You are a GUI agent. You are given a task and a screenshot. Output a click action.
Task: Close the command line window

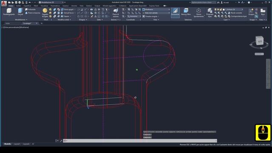58,141
